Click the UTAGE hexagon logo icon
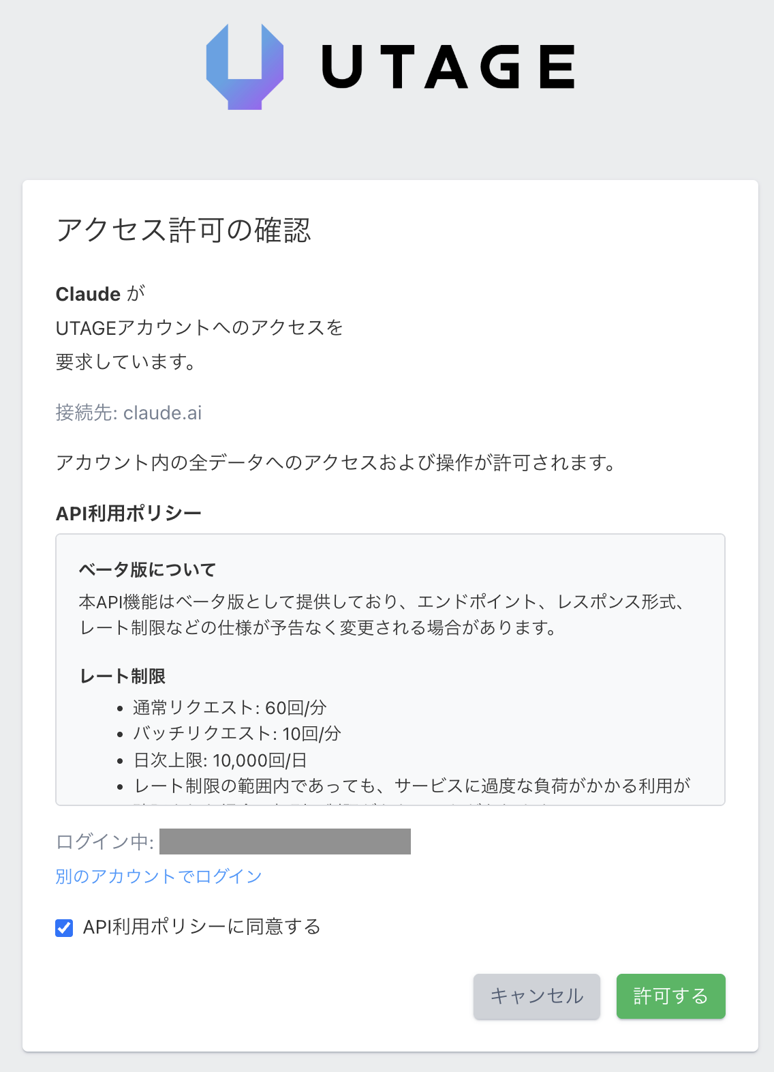The width and height of the screenshot is (774, 1072). click(x=245, y=67)
